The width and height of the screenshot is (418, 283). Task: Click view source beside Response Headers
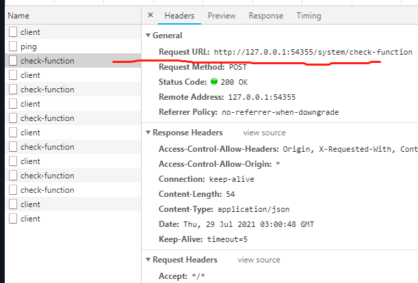[x=265, y=133]
